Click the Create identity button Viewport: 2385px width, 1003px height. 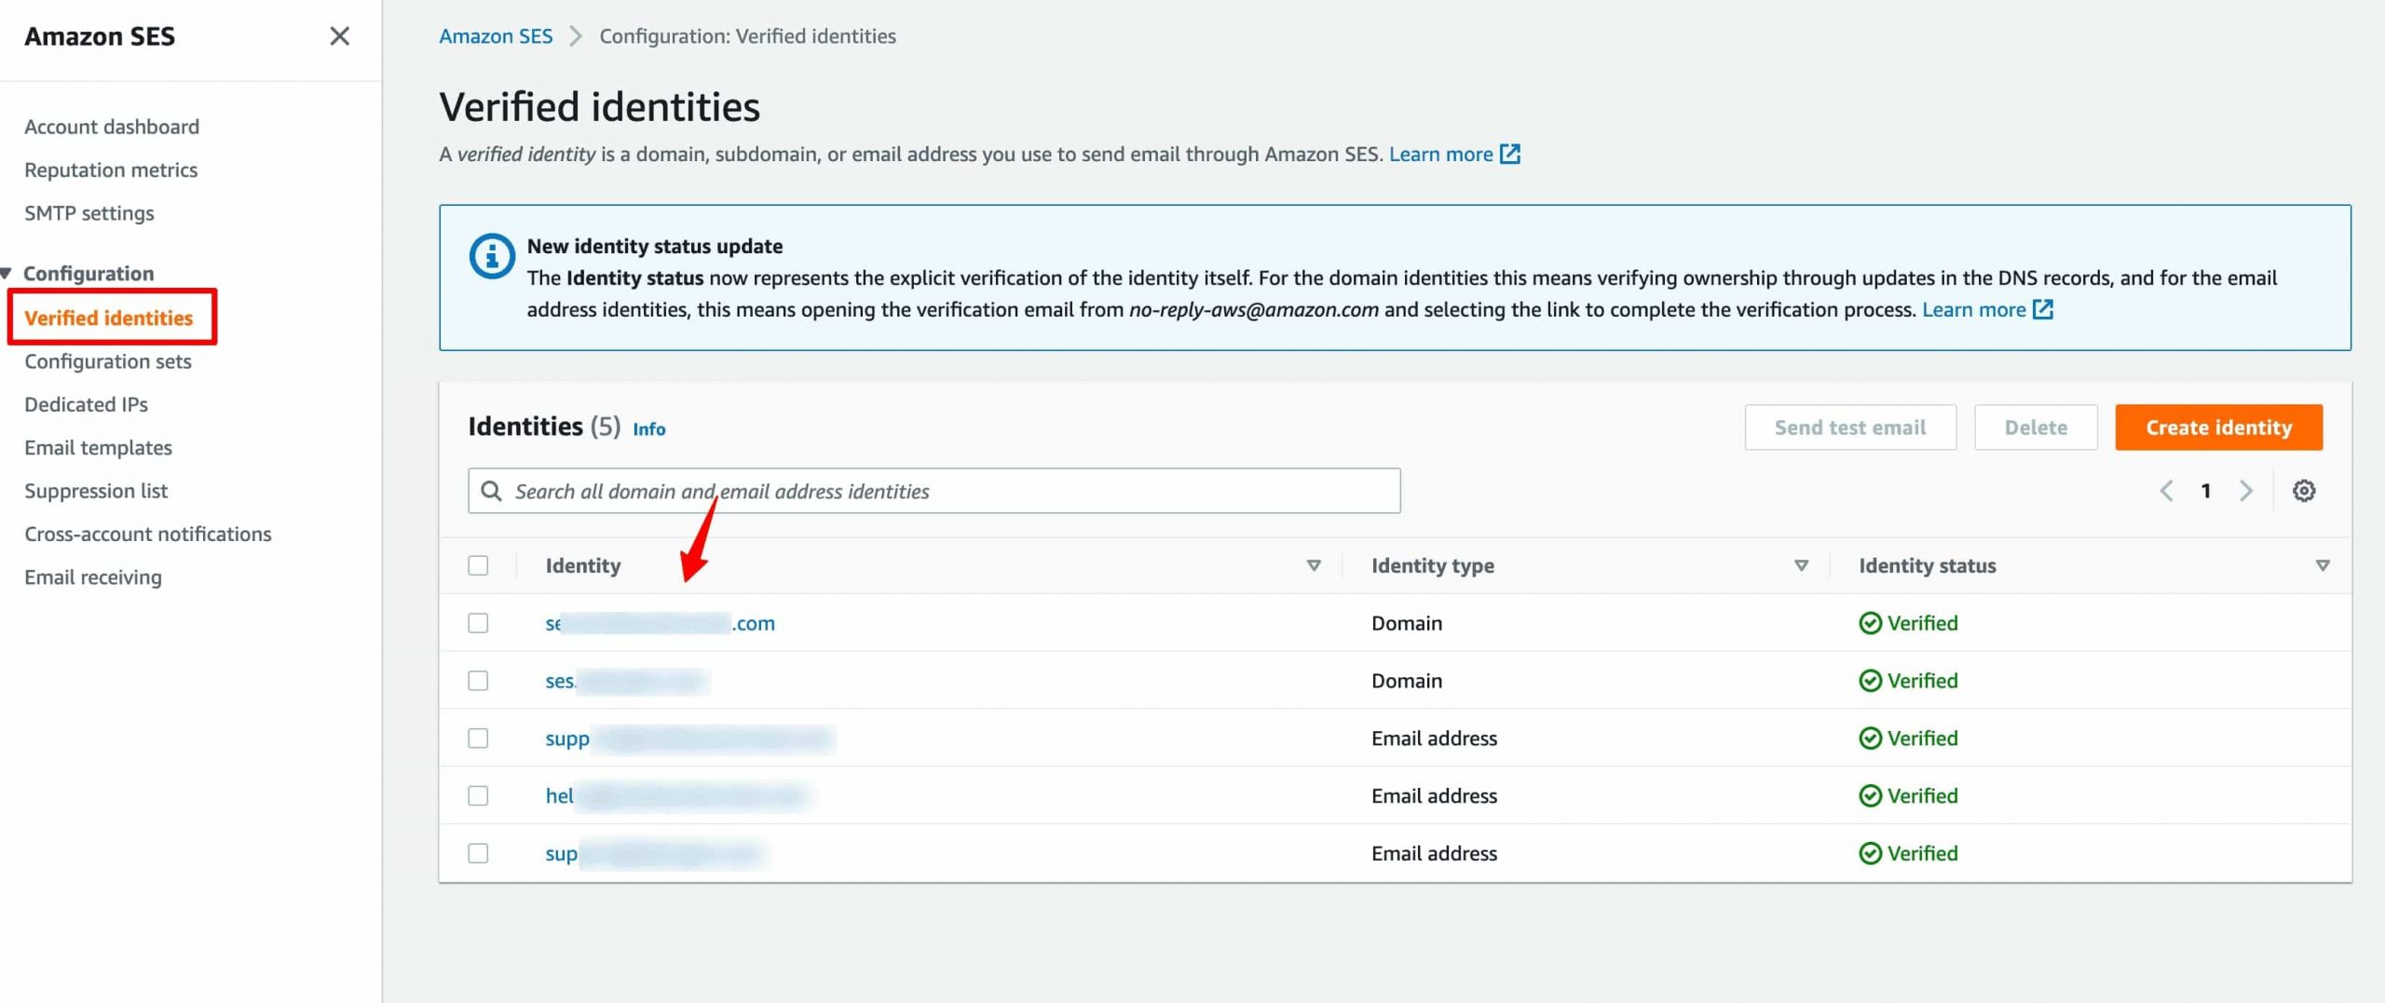[x=2218, y=427]
